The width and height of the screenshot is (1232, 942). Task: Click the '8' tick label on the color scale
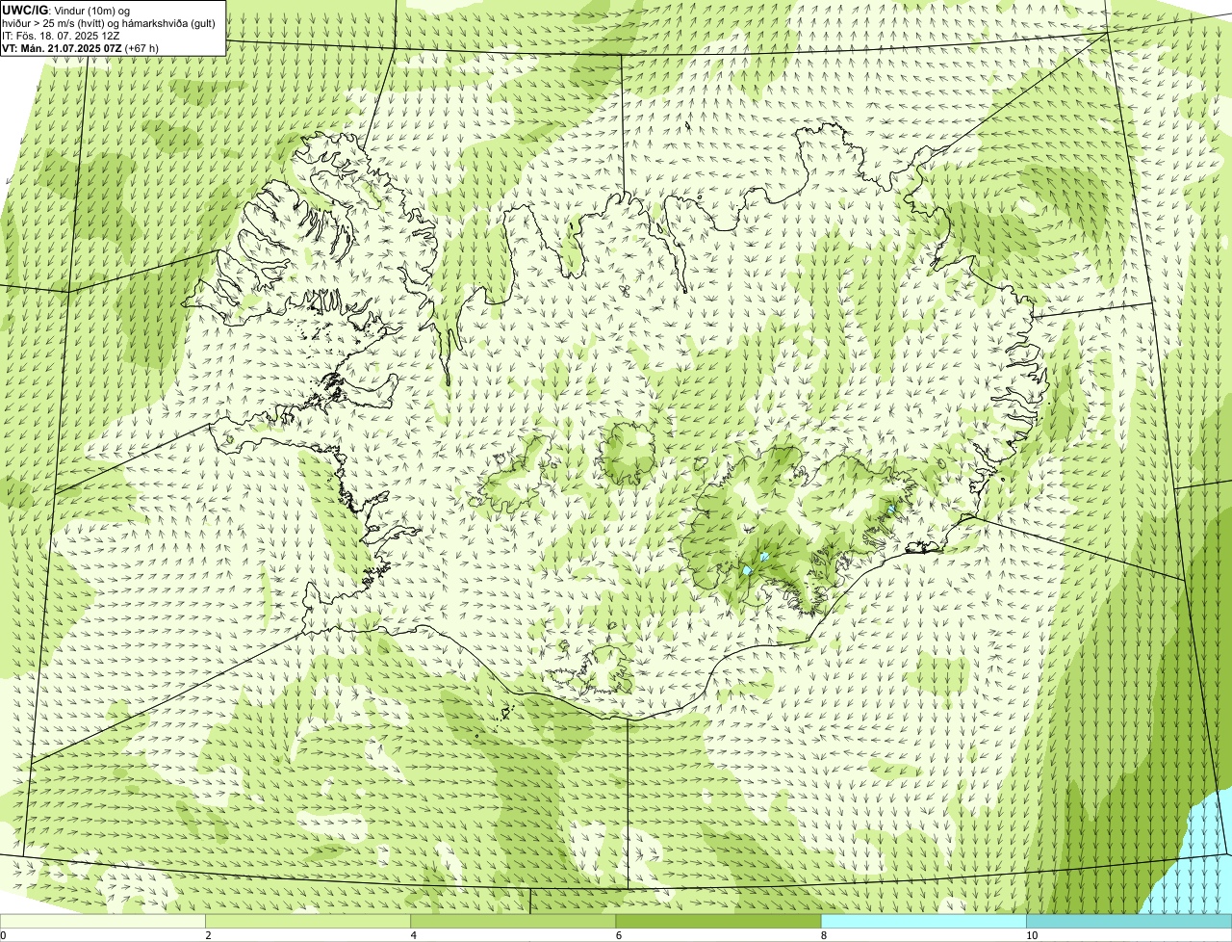(823, 935)
